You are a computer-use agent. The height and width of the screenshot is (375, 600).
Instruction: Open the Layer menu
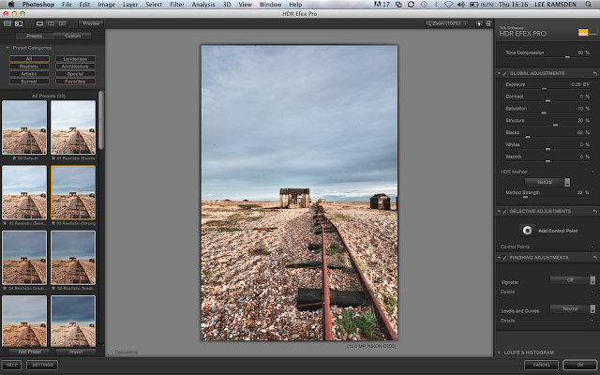pos(130,4)
